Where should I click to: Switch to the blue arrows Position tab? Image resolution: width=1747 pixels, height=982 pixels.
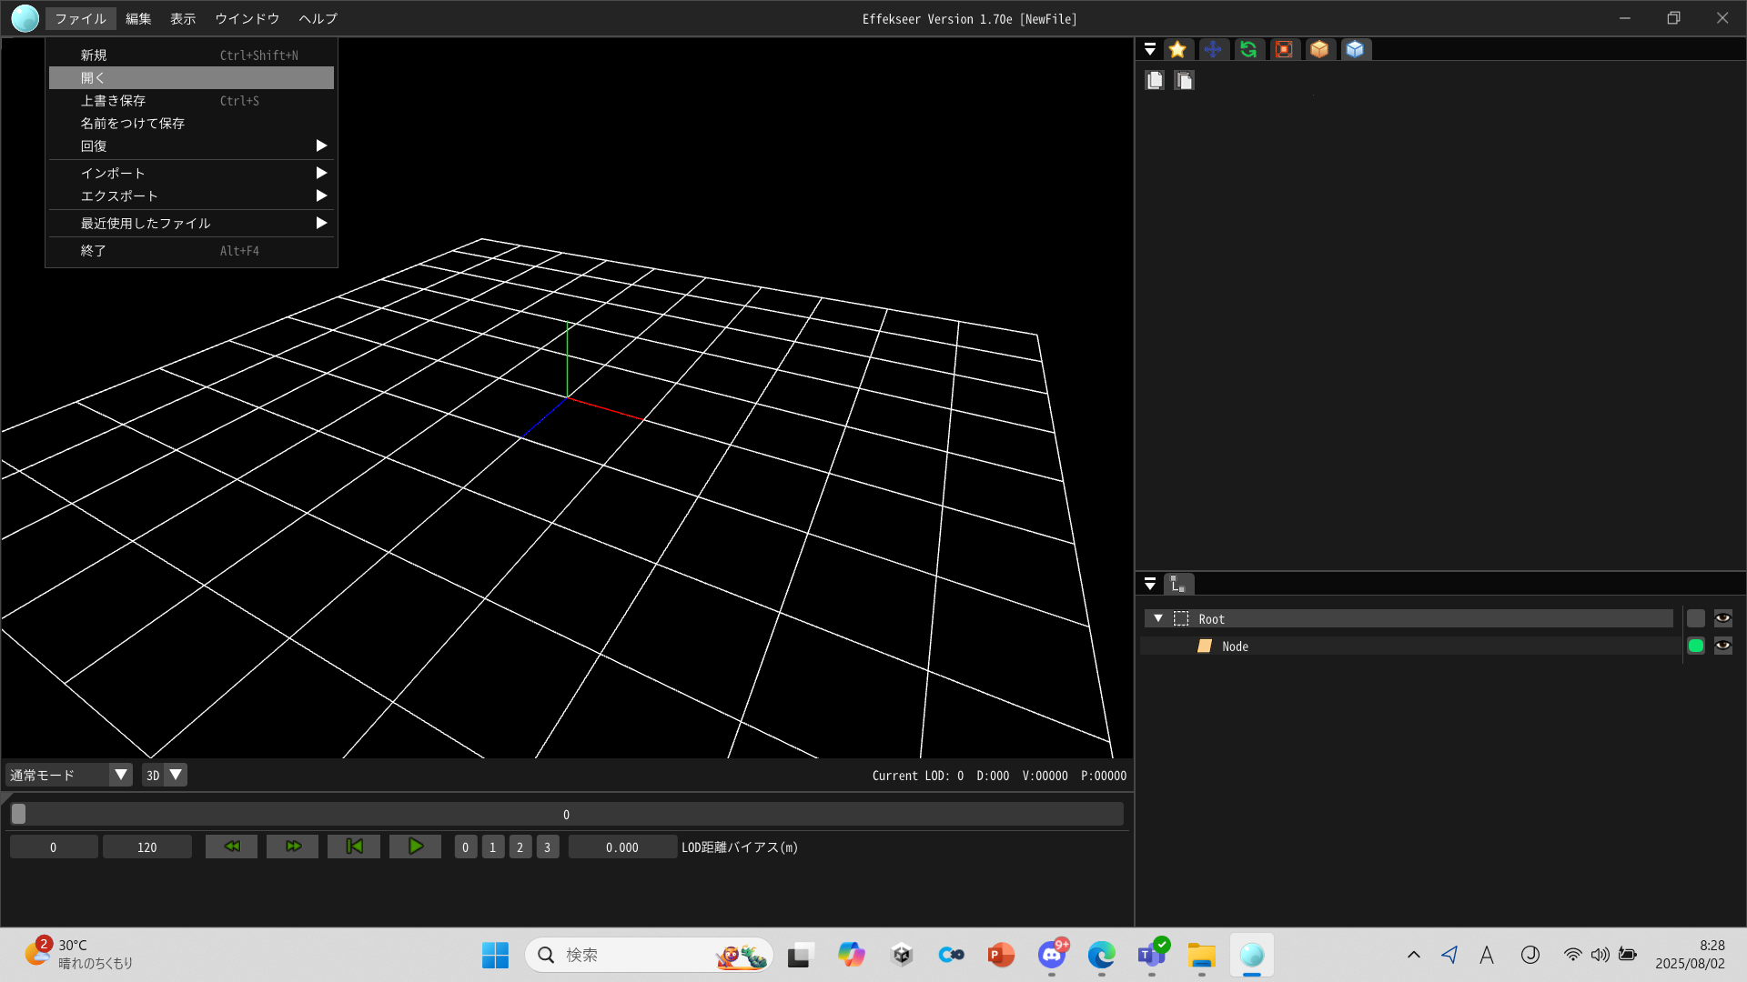tap(1212, 50)
